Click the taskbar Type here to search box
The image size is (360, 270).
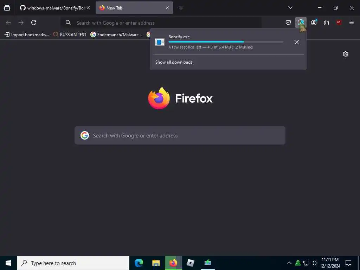[73, 263]
